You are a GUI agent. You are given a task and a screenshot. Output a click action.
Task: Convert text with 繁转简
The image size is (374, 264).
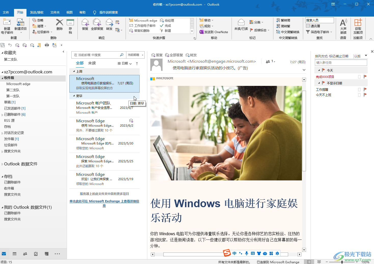click(x=283, y=20)
